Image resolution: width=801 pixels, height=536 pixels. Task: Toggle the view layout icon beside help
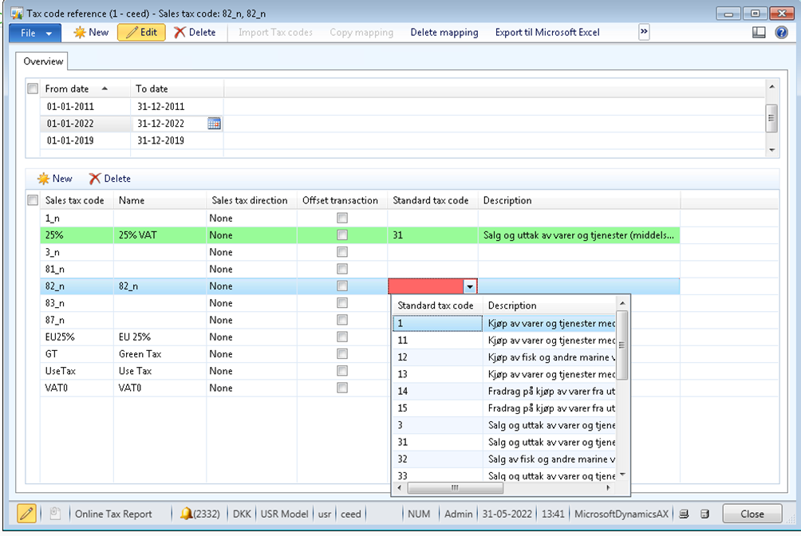759,32
